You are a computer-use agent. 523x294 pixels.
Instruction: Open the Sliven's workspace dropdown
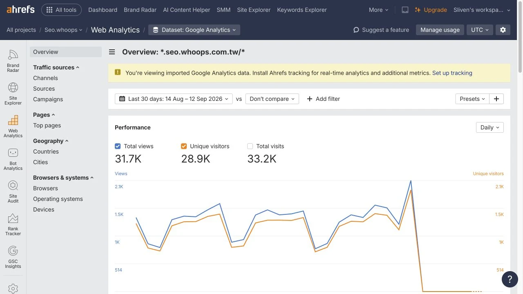point(482,10)
